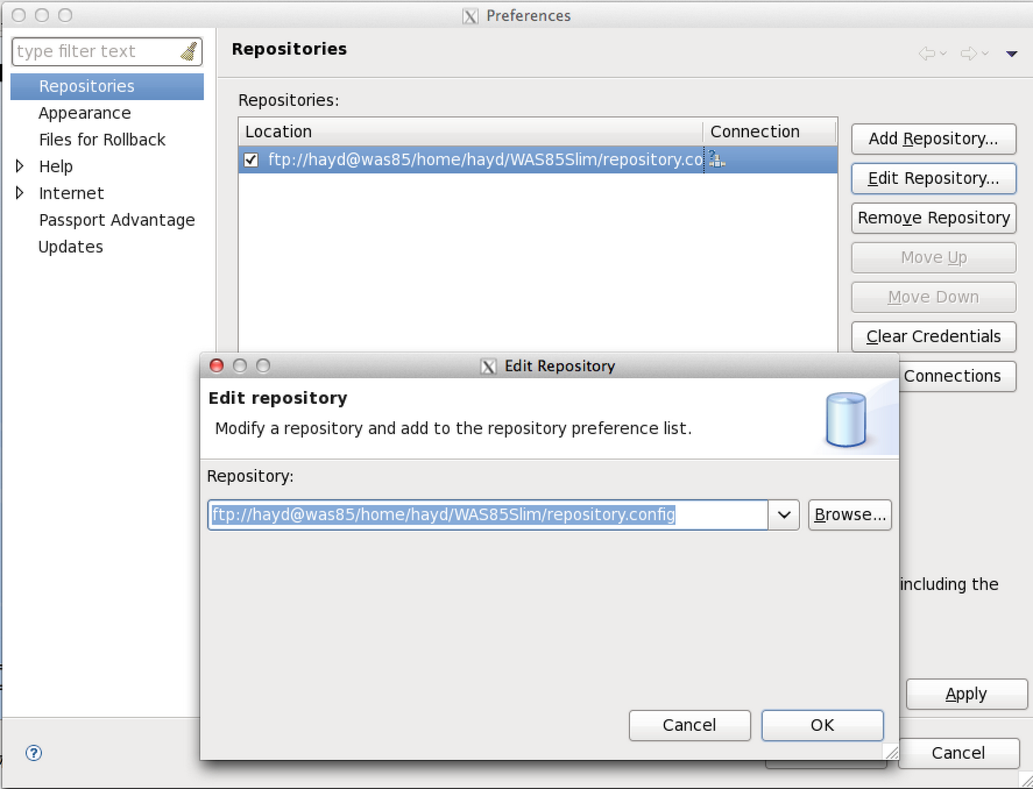The height and width of the screenshot is (789, 1033).
Task: Click the type filter text field
Action: (x=97, y=51)
